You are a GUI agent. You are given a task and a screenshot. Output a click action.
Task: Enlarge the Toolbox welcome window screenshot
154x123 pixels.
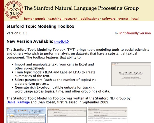[x=131, y=74]
